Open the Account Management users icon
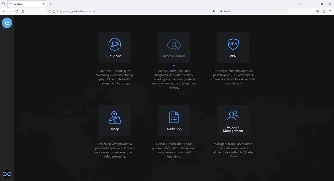Image resolution: width=334 pixels, height=181 pixels. tap(233, 115)
